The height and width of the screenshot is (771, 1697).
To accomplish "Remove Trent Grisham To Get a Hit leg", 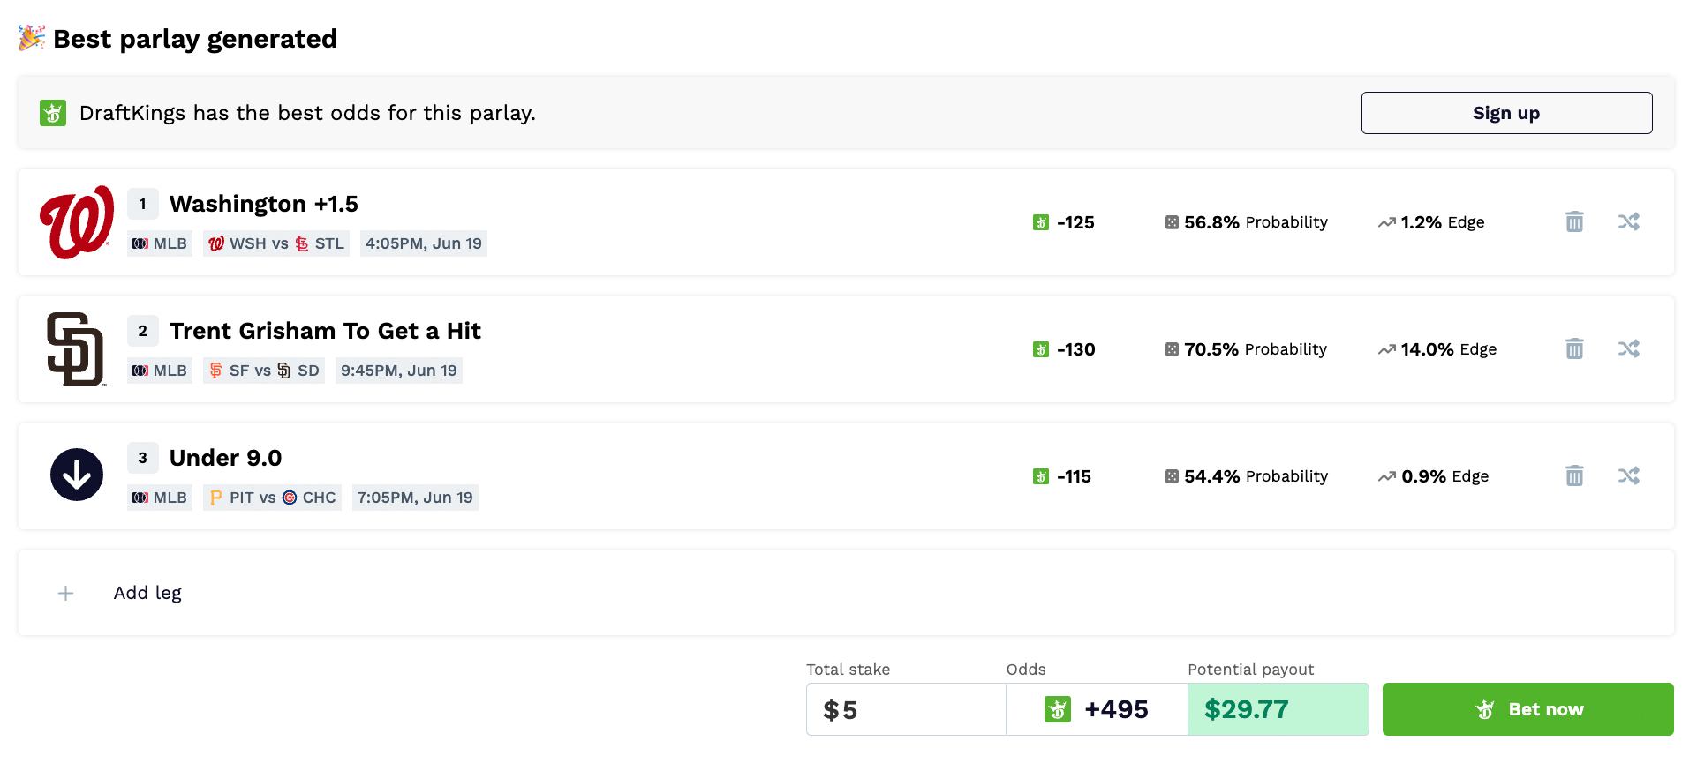I will (1574, 348).
